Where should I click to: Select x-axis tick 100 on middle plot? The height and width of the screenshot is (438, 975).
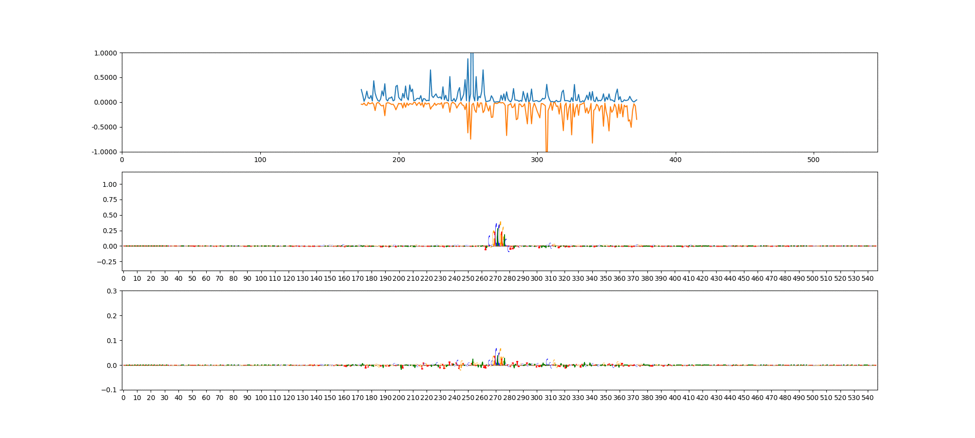pos(261,278)
